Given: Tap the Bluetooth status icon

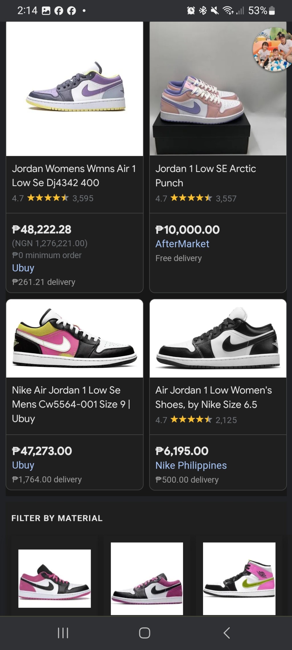Looking at the screenshot, I should pos(203,11).
